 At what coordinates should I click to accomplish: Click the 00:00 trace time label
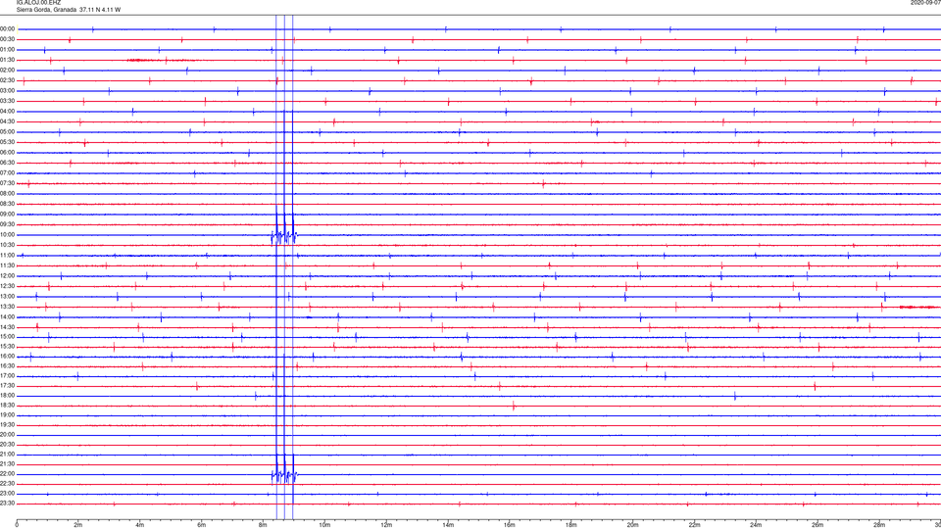8,28
